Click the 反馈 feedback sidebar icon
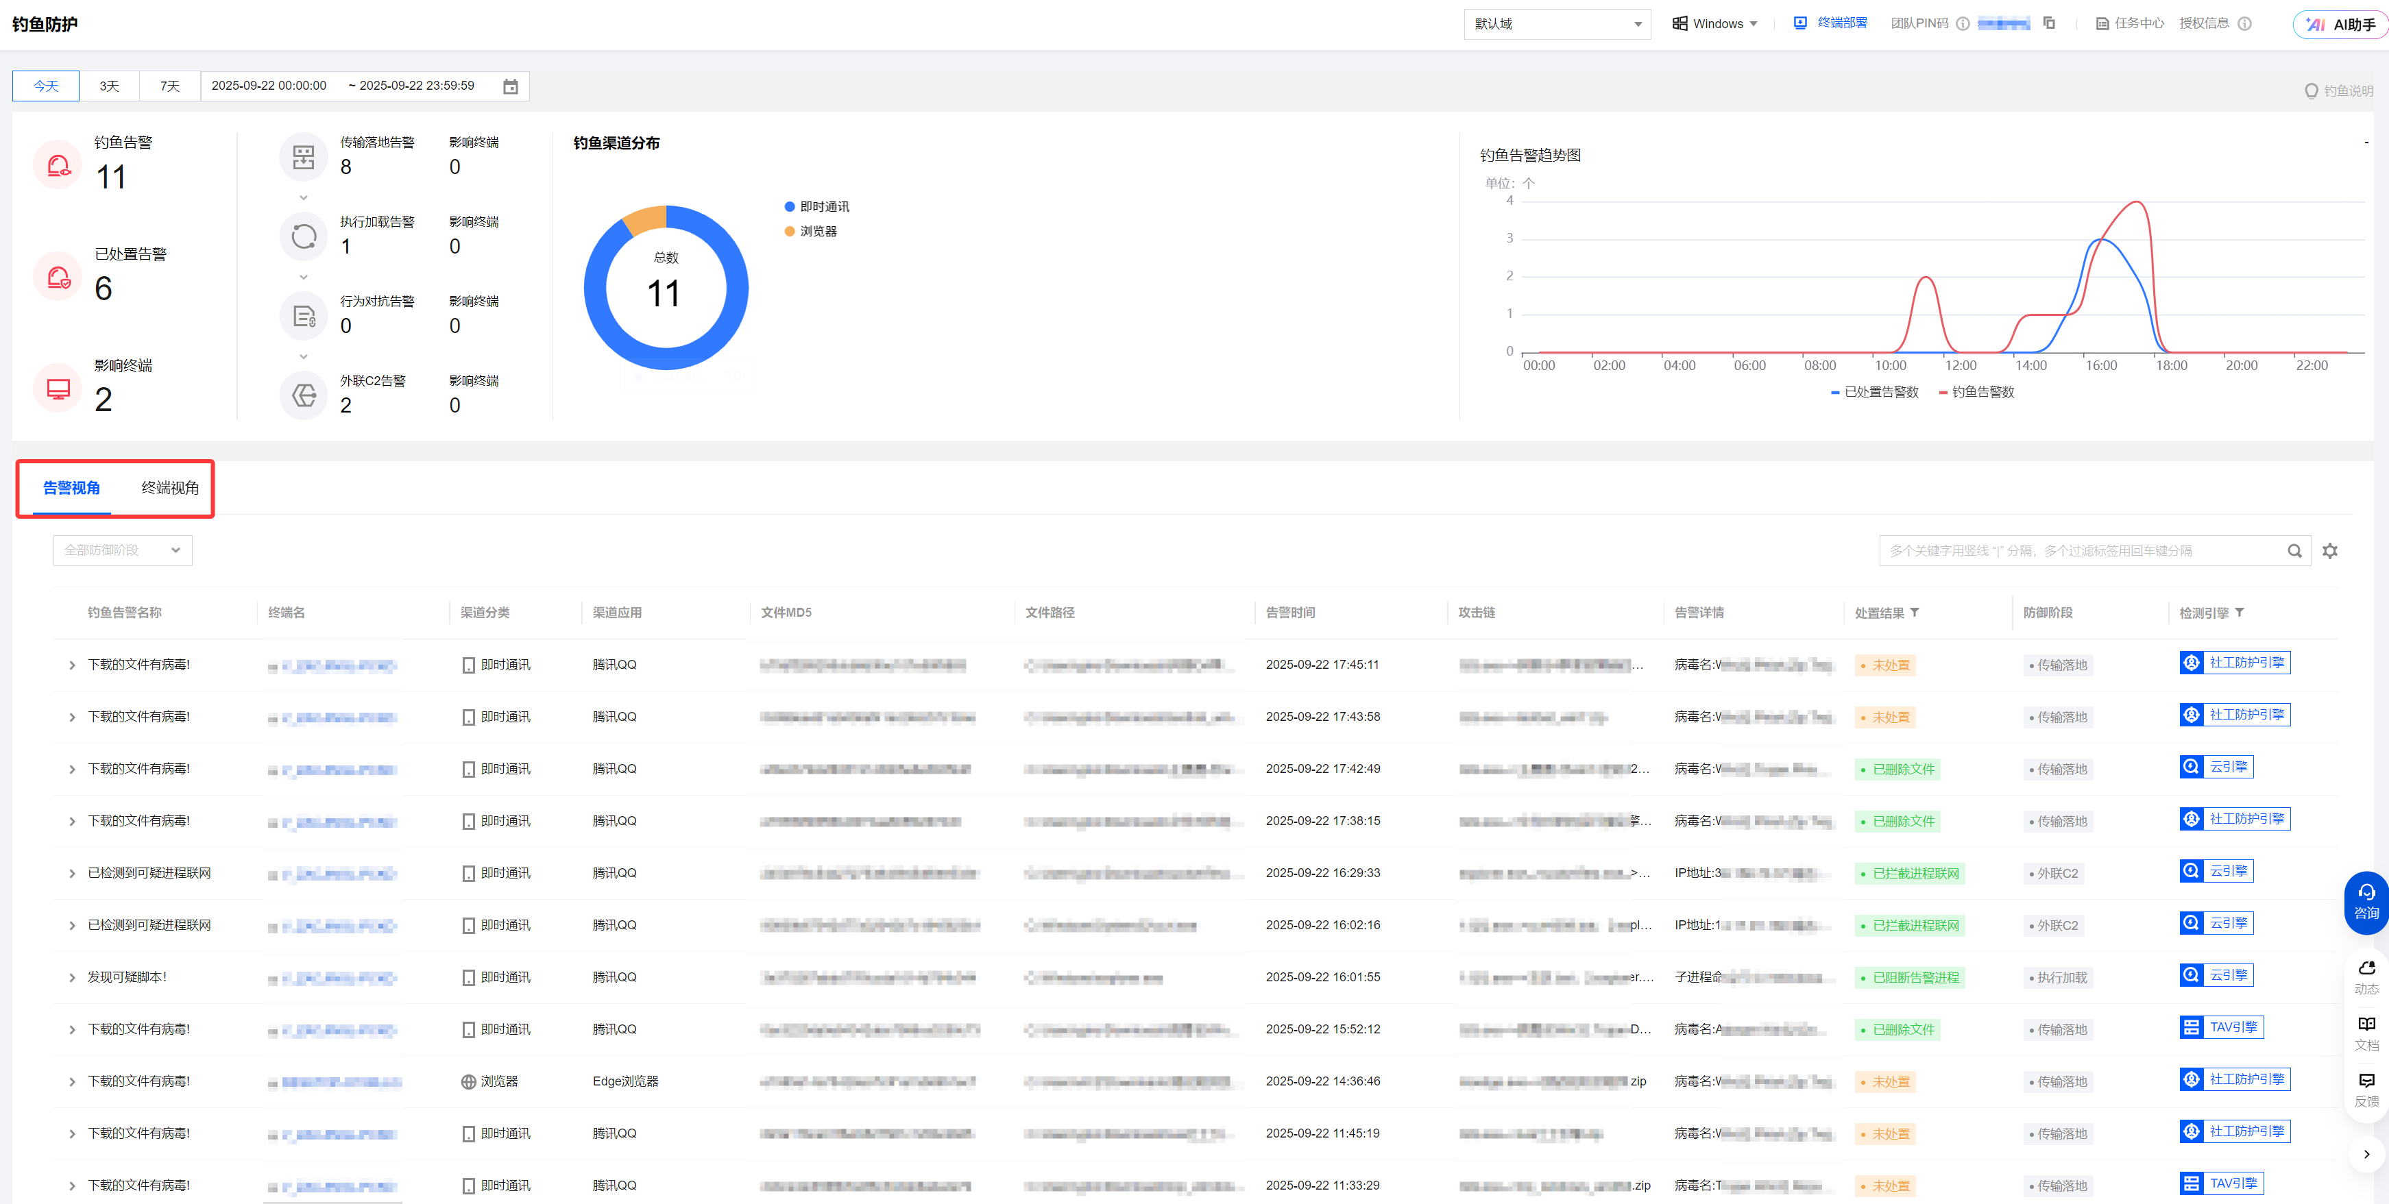 coord(2366,1089)
